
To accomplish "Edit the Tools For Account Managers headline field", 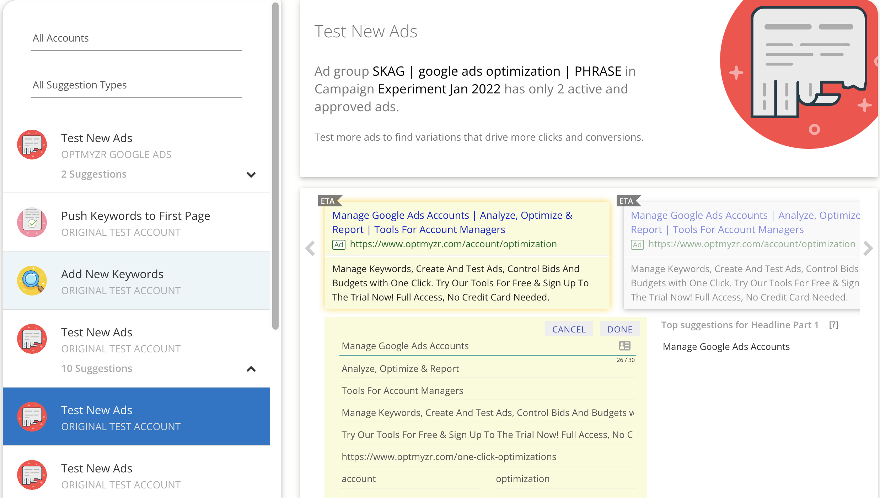I will (488, 391).
